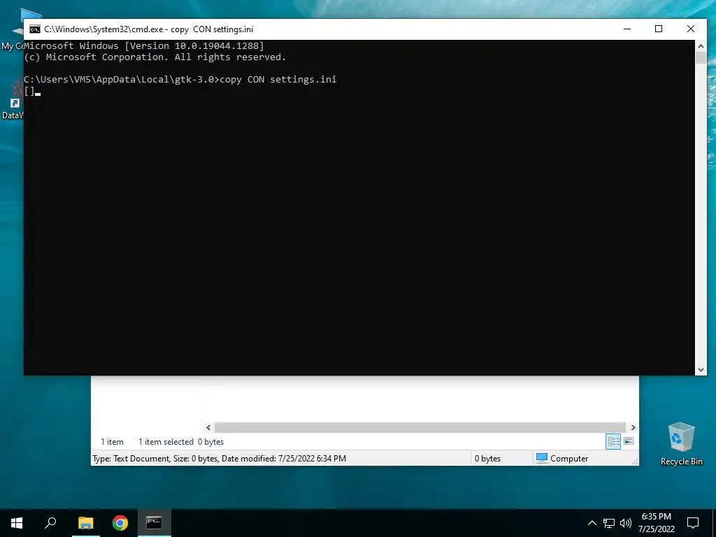This screenshot has height=537, width=716.
Task: Maximize the cmd.exe window
Action: (659, 29)
